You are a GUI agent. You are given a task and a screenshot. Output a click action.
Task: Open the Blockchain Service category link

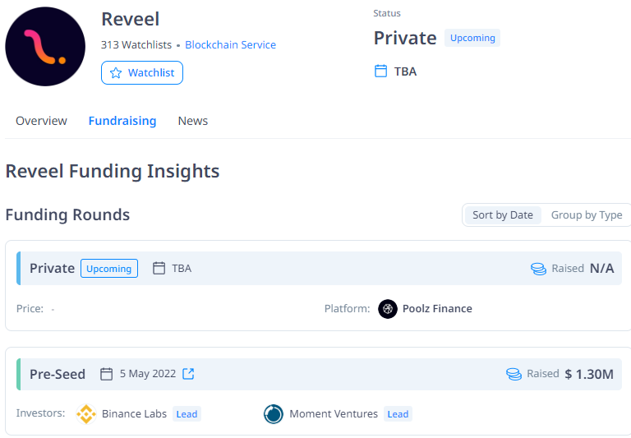230,44
